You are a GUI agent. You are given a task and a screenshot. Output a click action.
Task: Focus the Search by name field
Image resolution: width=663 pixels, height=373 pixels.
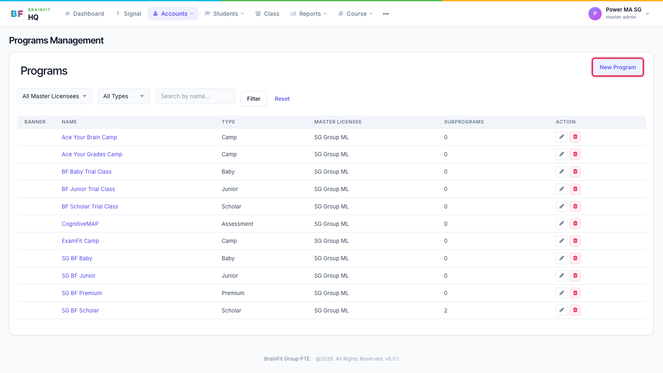[x=195, y=96]
